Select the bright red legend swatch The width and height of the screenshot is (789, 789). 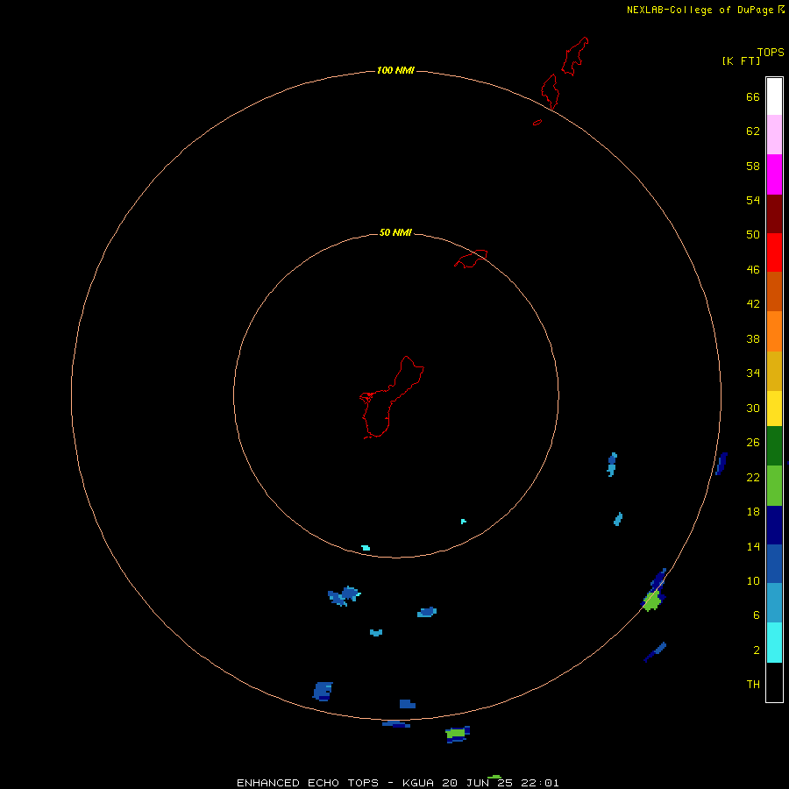pyautogui.click(x=774, y=252)
